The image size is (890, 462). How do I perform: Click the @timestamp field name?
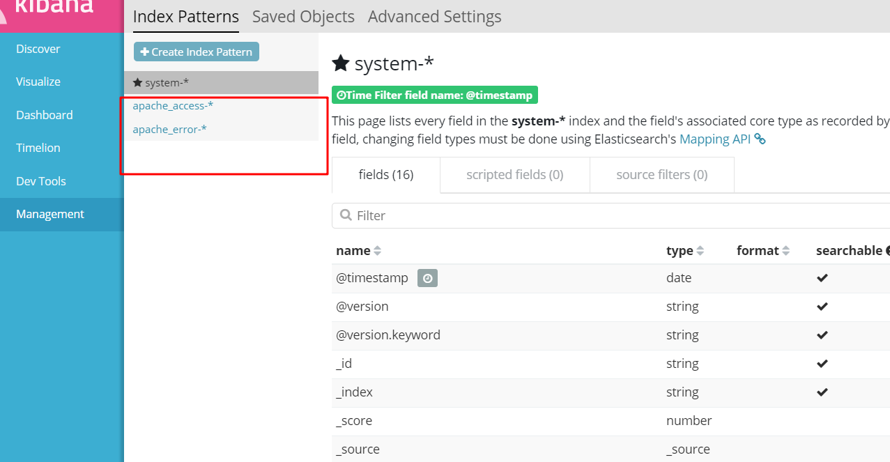click(372, 278)
